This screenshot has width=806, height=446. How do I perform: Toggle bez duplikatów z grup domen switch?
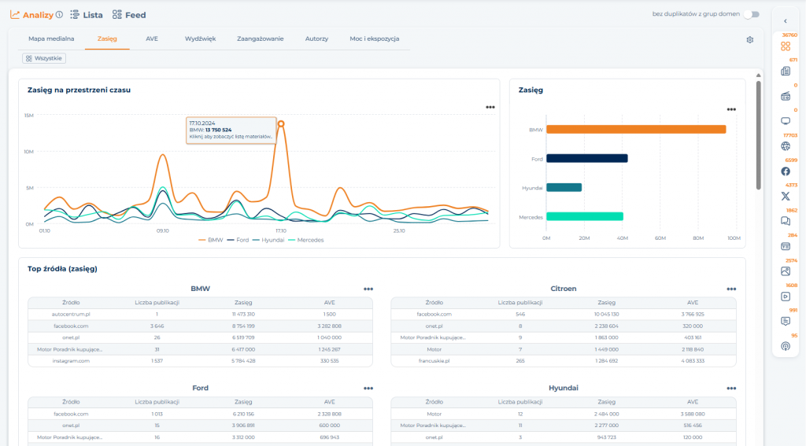[x=752, y=14]
